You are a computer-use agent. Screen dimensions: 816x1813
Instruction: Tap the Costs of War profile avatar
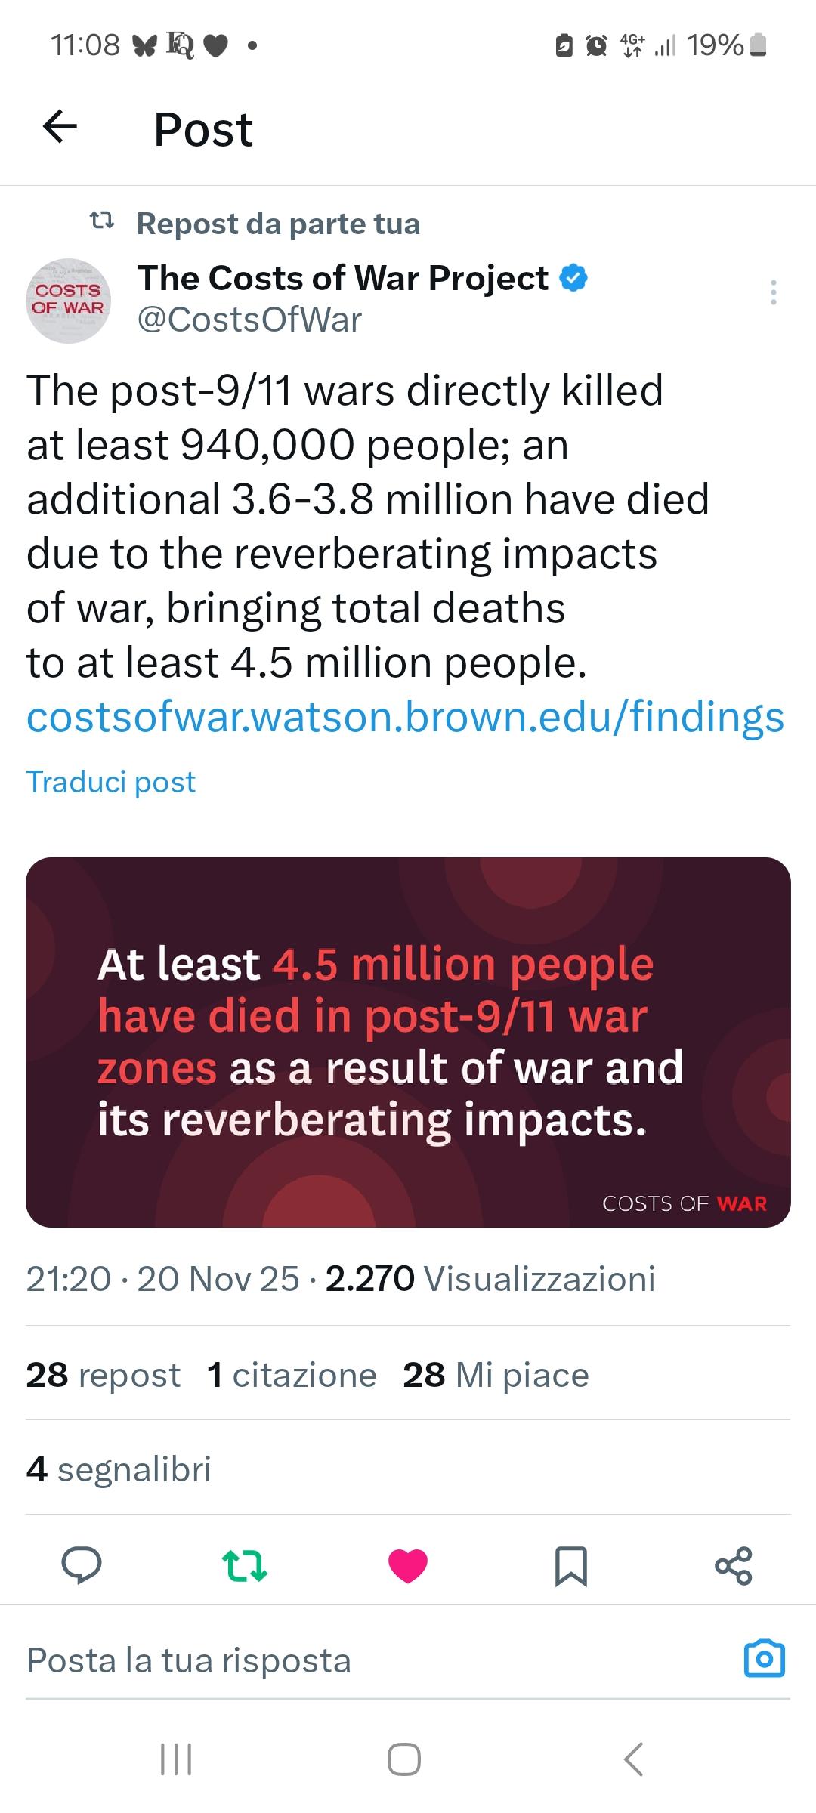click(x=69, y=300)
